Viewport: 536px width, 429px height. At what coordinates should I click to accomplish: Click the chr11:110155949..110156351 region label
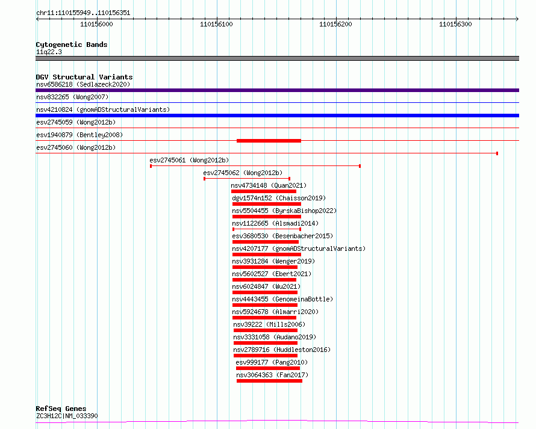83,13
